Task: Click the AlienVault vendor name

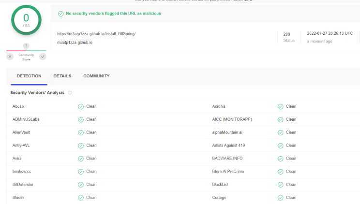Action: coord(21,132)
